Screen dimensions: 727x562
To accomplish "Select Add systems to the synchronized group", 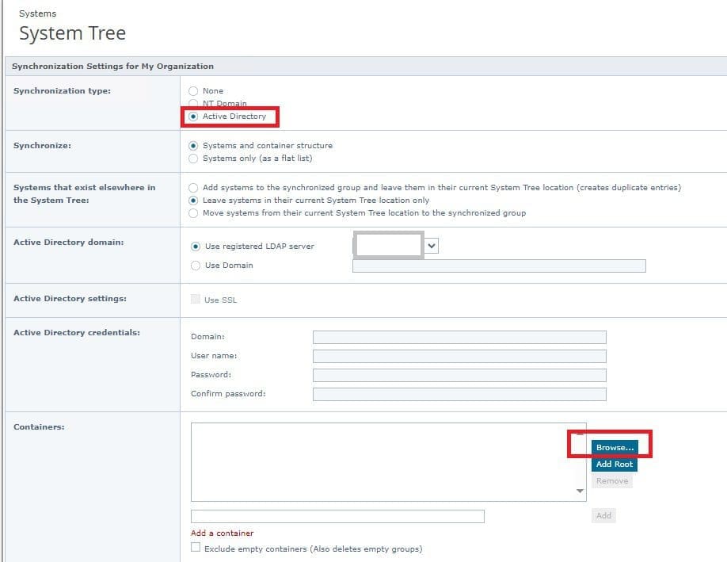I will coord(193,188).
